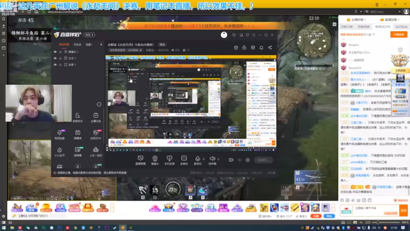410x231 pixels.
Task: Open the record video icon beside speaker controls
Action: (x=231, y=160)
